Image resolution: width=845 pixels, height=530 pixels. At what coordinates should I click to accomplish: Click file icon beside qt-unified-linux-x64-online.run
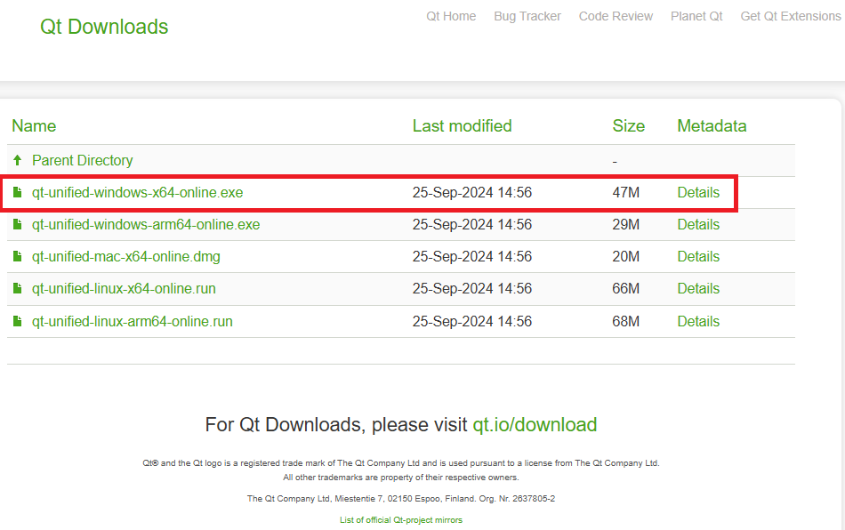[x=17, y=289]
